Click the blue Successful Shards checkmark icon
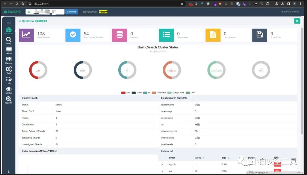Screen dimensions: 307x175 (73, 35)
